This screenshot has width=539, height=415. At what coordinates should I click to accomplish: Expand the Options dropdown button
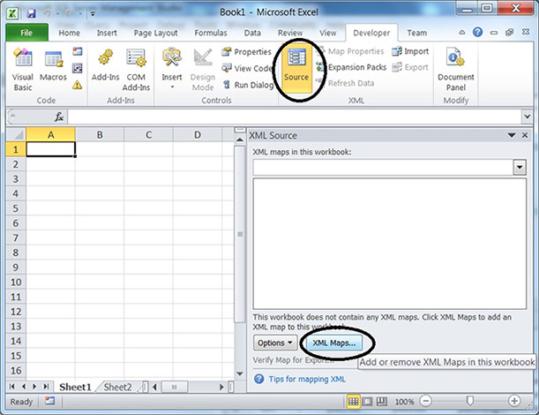pos(274,343)
